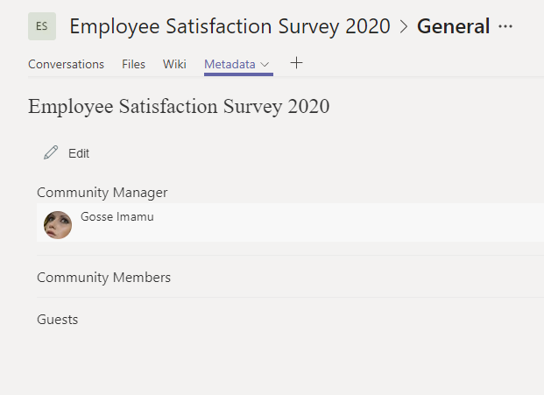The height and width of the screenshot is (395, 544).
Task: Add a new tab with plus icon
Action: 296,63
